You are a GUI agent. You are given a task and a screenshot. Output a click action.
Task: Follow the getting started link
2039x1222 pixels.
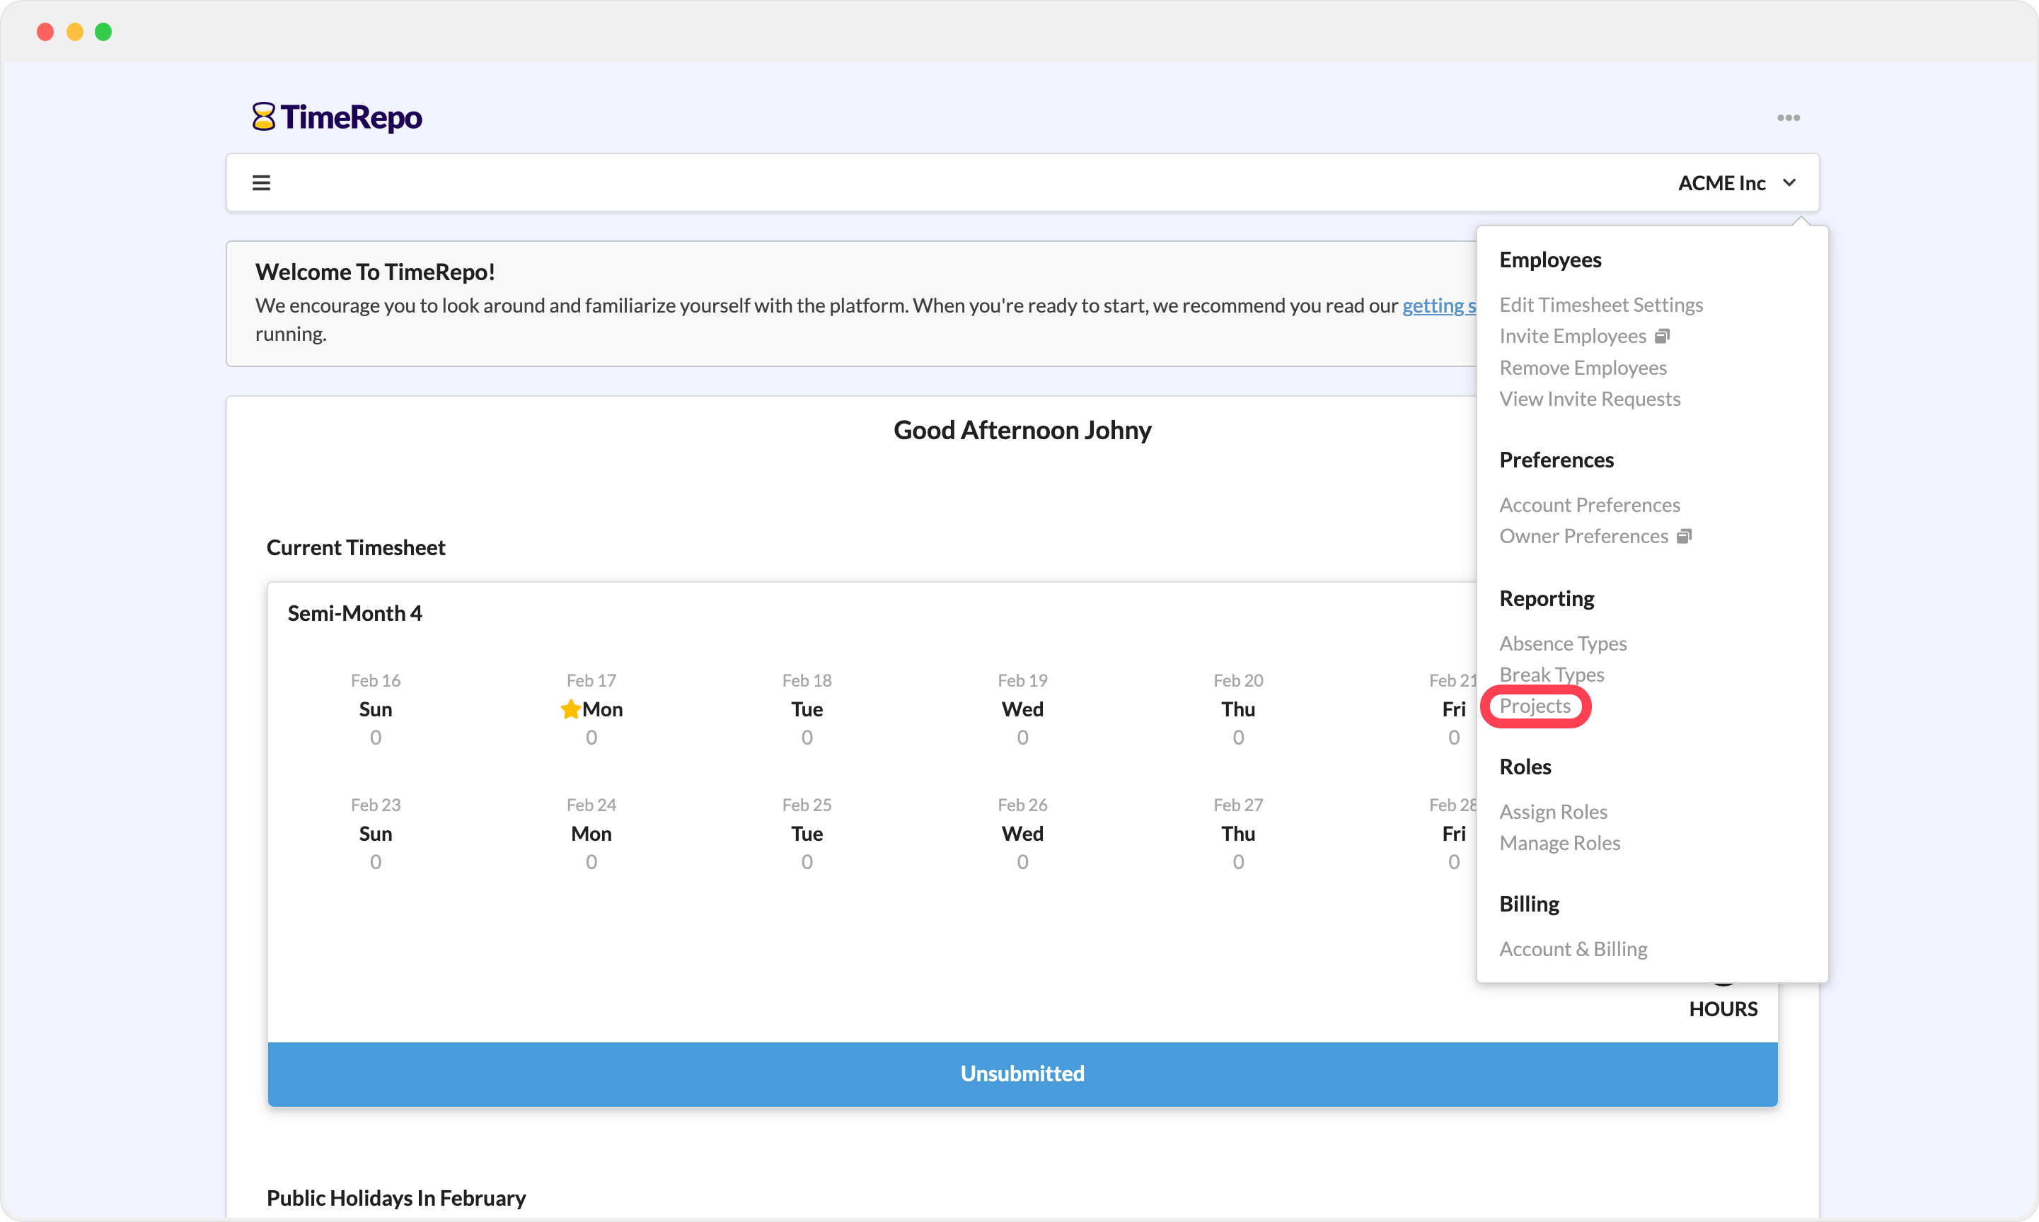[x=1438, y=305]
